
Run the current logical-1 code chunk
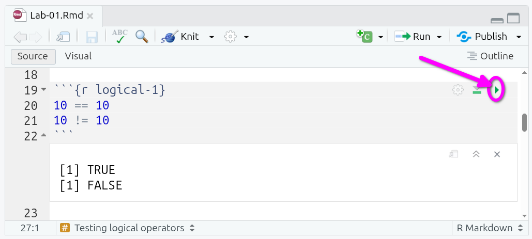coord(496,91)
